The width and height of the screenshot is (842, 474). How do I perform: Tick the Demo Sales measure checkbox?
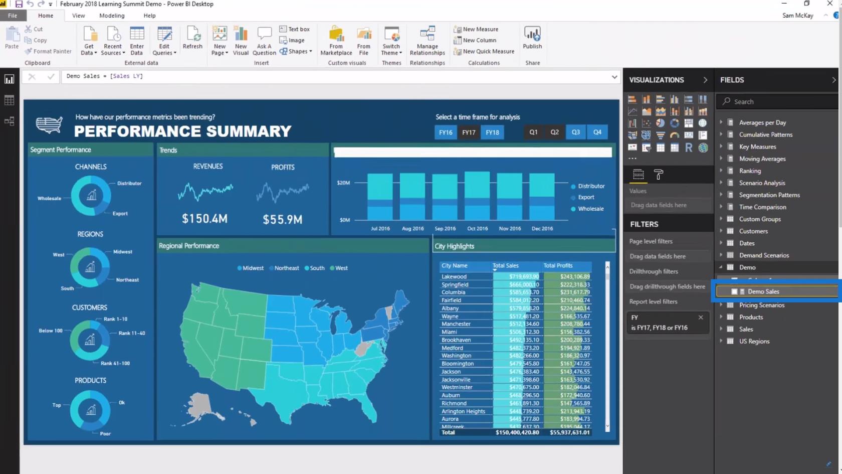[734, 291]
